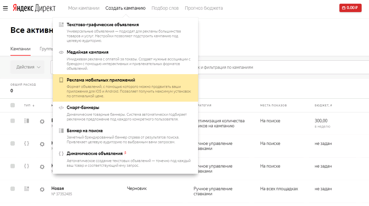
Task: Click the eye icon beside Медийная кампания
Action: click(61, 52)
